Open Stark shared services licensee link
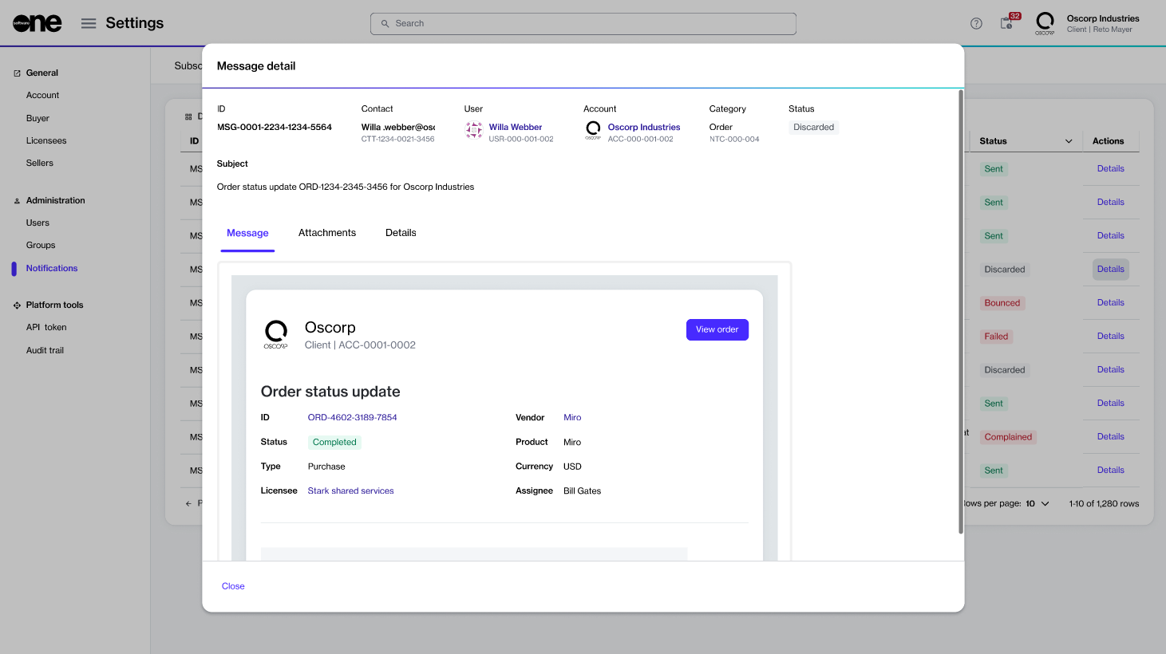The width and height of the screenshot is (1166, 654). tap(350, 490)
